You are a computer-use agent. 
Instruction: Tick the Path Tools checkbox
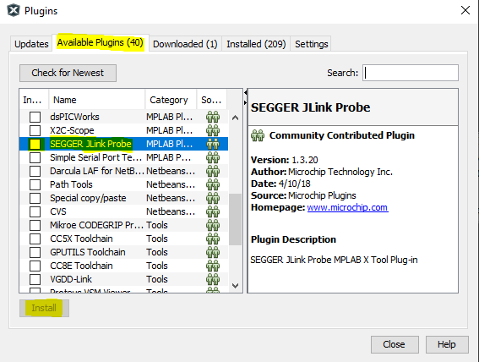[35, 184]
